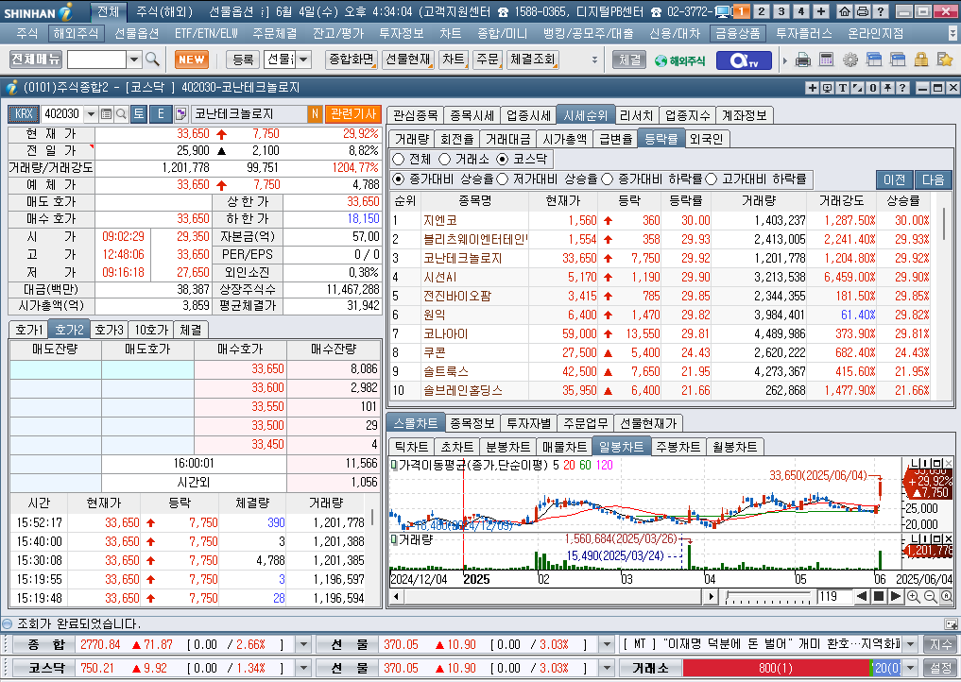
Task: Click the 등록 toolbar button
Action: [x=243, y=60]
